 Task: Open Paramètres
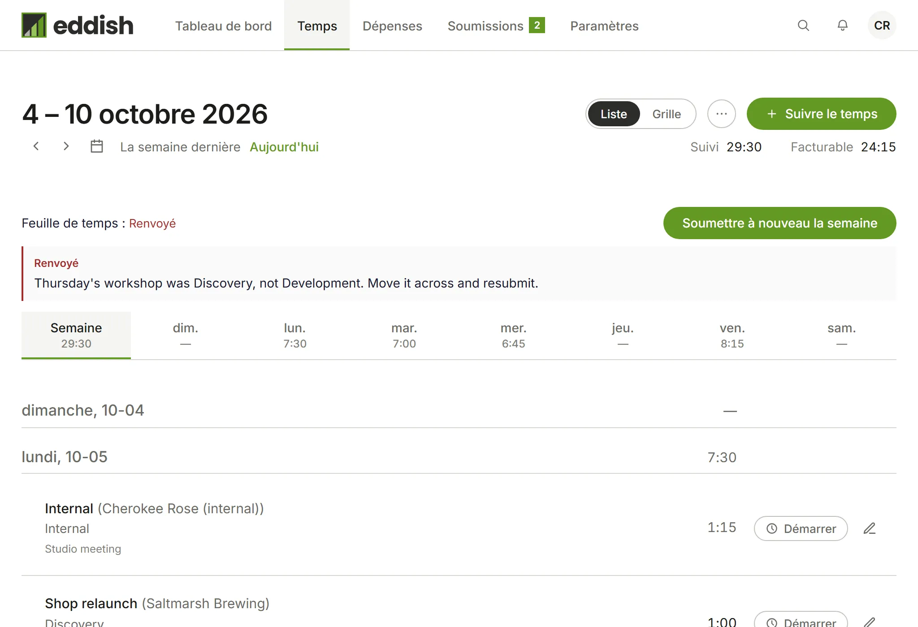pos(604,26)
